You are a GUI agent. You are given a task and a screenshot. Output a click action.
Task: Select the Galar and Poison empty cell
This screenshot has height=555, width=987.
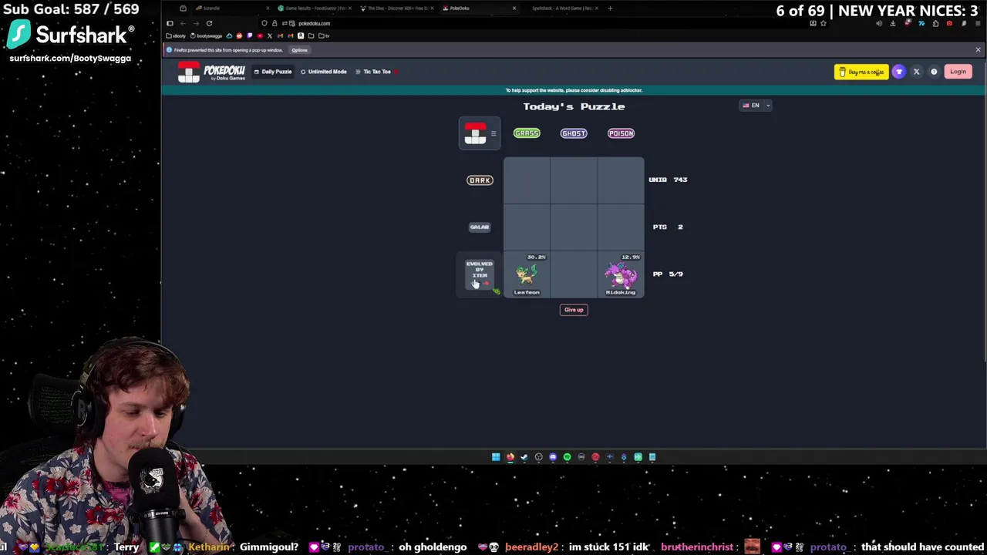621,227
